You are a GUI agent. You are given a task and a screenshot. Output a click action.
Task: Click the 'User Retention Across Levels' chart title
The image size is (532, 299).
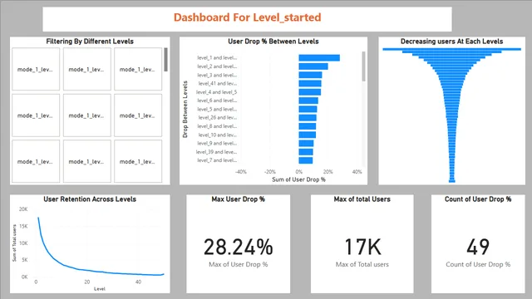(x=90, y=199)
